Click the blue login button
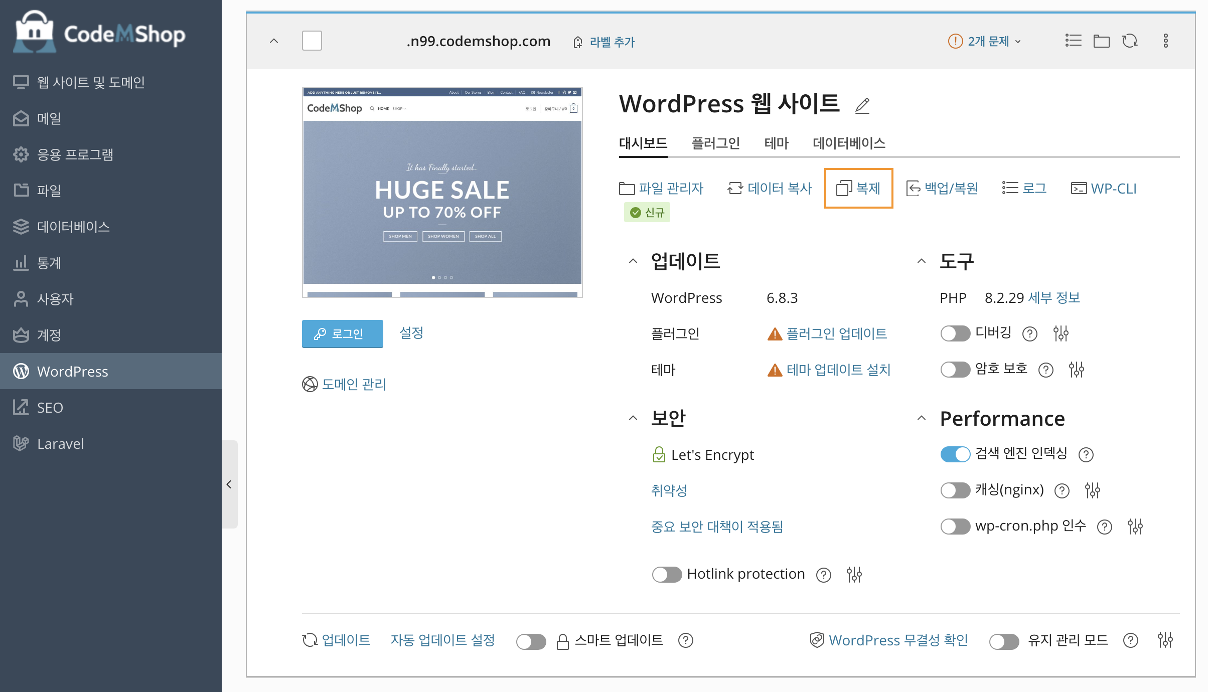Screen dimensions: 1208x692 [342, 334]
